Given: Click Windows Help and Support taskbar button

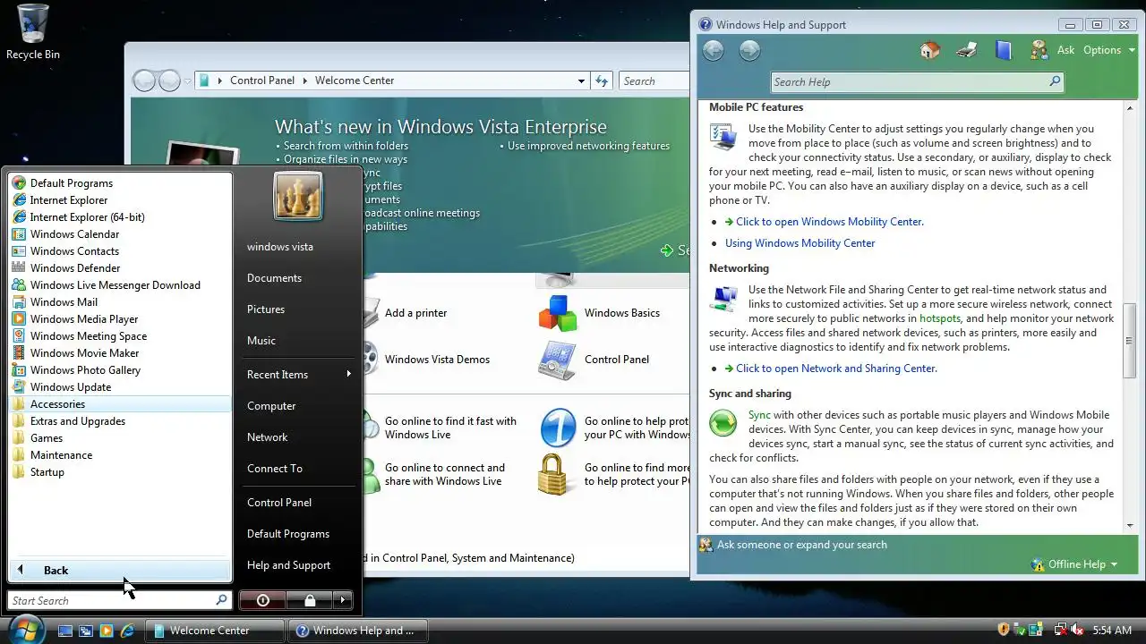Looking at the screenshot, I should tap(358, 631).
